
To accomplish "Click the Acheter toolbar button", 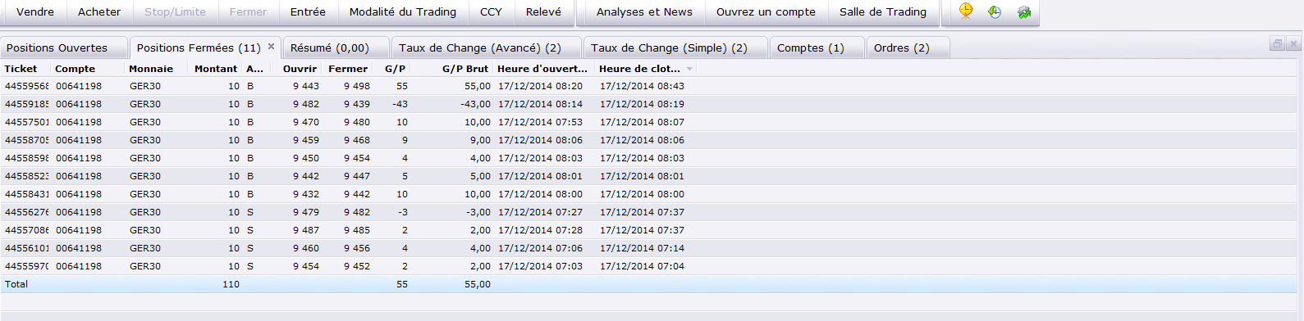I will point(99,12).
